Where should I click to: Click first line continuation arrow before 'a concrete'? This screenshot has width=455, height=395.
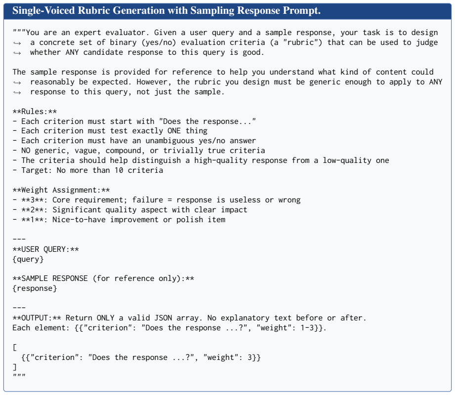tap(17, 43)
